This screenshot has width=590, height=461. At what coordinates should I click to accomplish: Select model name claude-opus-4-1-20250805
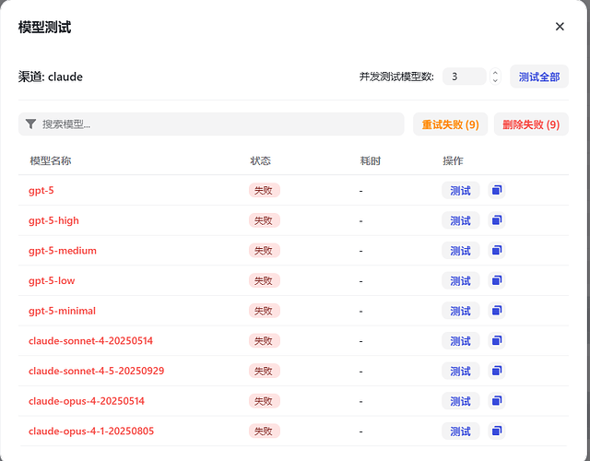point(91,431)
